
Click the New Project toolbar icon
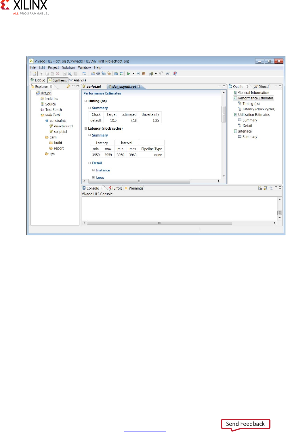click(x=93, y=73)
